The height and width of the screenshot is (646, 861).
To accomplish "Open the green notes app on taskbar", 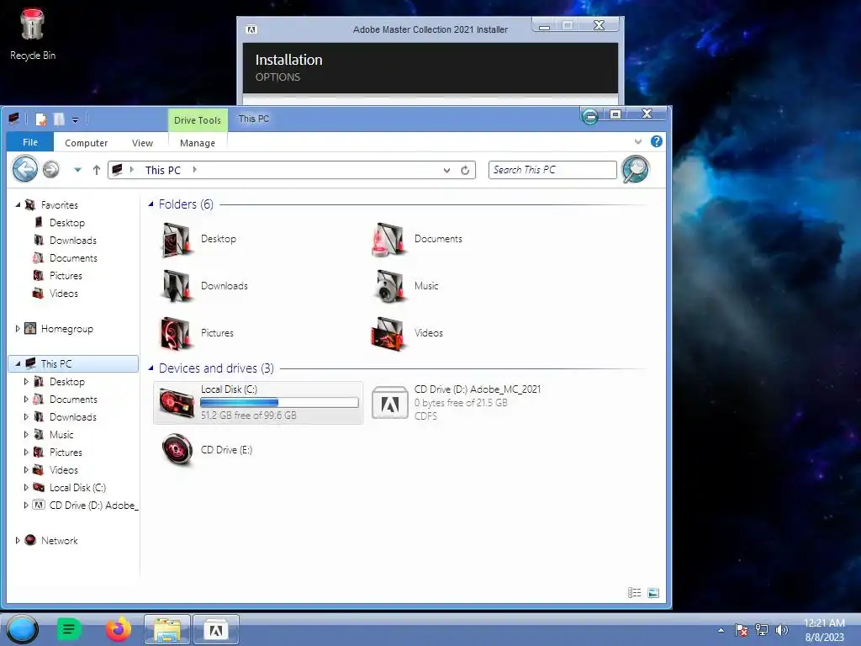I will [69, 629].
